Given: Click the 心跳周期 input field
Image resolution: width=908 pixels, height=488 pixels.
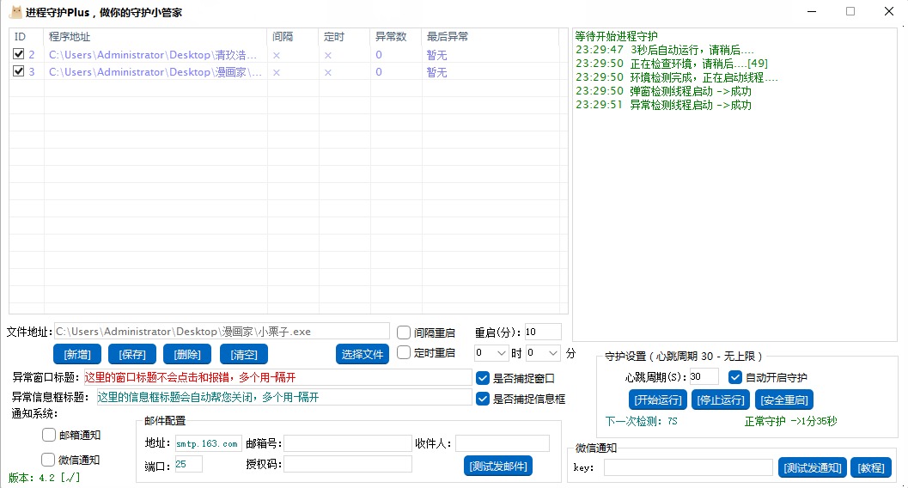Looking at the screenshot, I should [704, 376].
